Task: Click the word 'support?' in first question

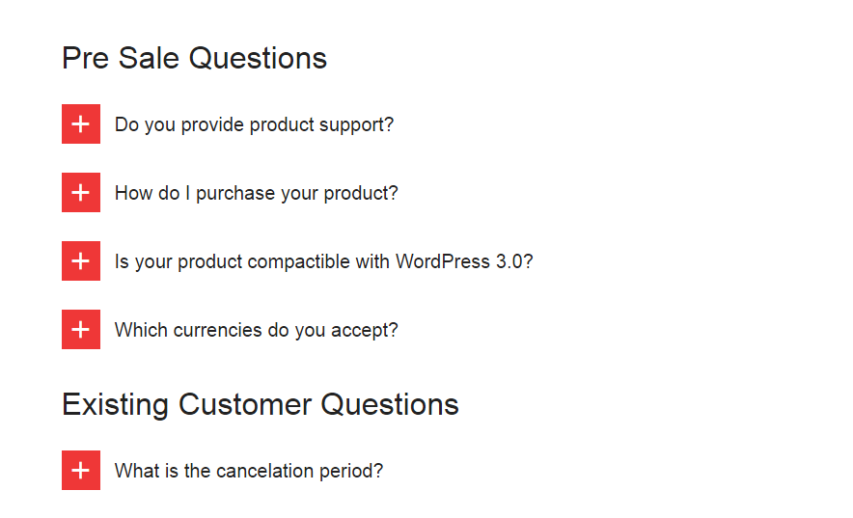Action: click(x=356, y=125)
